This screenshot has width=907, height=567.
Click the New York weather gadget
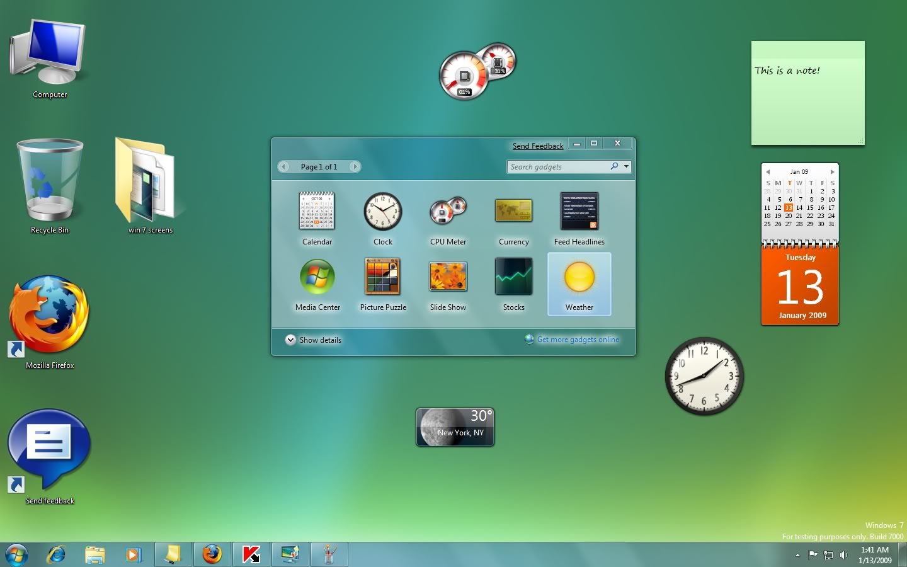[x=455, y=427]
